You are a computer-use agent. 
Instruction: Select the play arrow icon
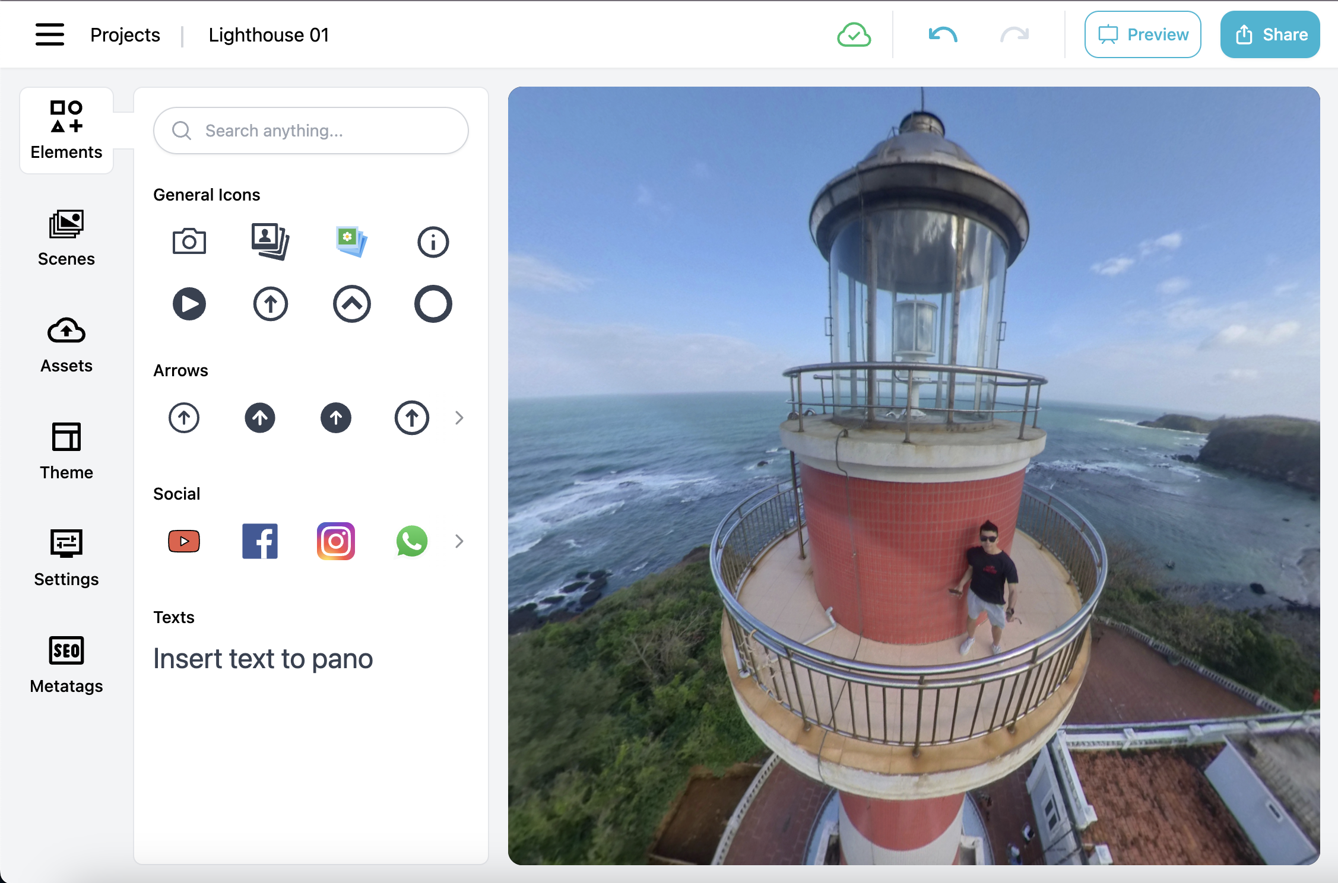(189, 303)
